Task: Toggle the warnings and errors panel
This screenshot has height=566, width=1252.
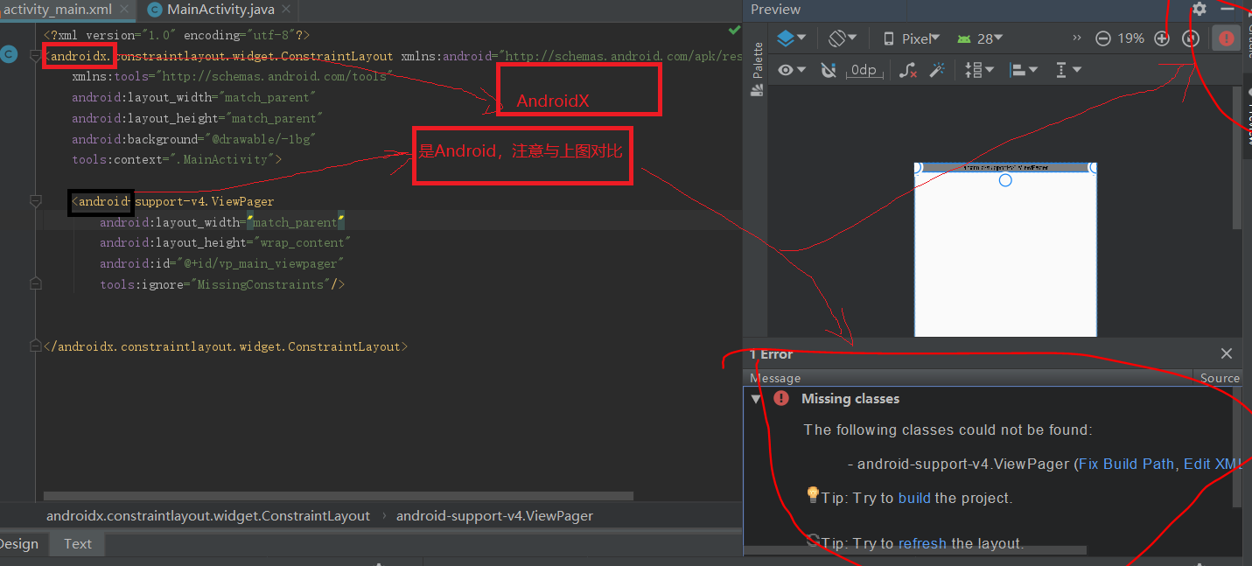Action: (1226, 38)
